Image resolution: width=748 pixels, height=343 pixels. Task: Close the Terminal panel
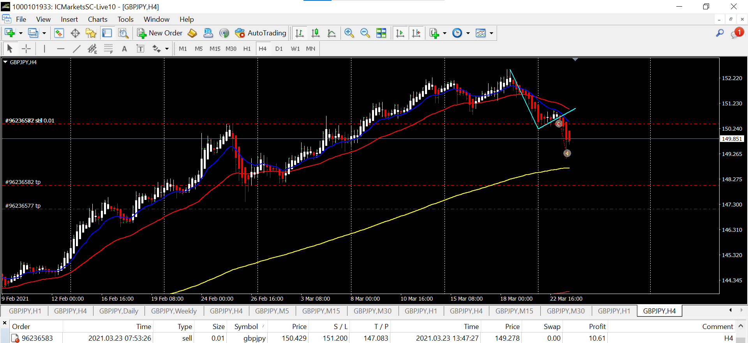coord(5,323)
